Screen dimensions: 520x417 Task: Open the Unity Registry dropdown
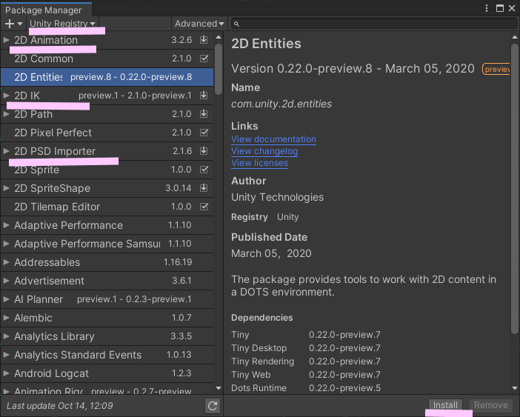(x=62, y=24)
